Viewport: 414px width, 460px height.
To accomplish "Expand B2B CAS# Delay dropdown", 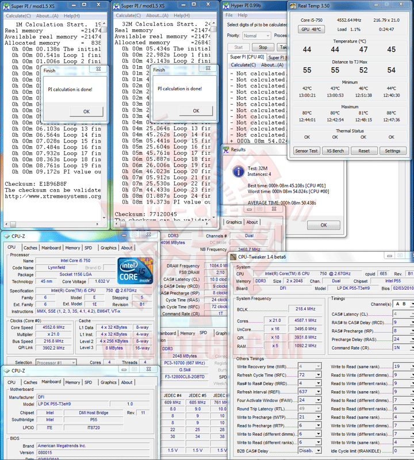I will coord(319,451).
